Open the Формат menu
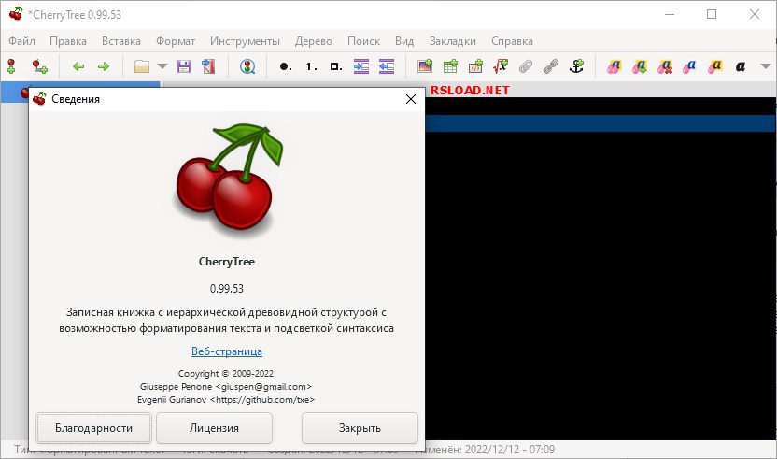This screenshot has width=777, height=459. click(x=176, y=41)
